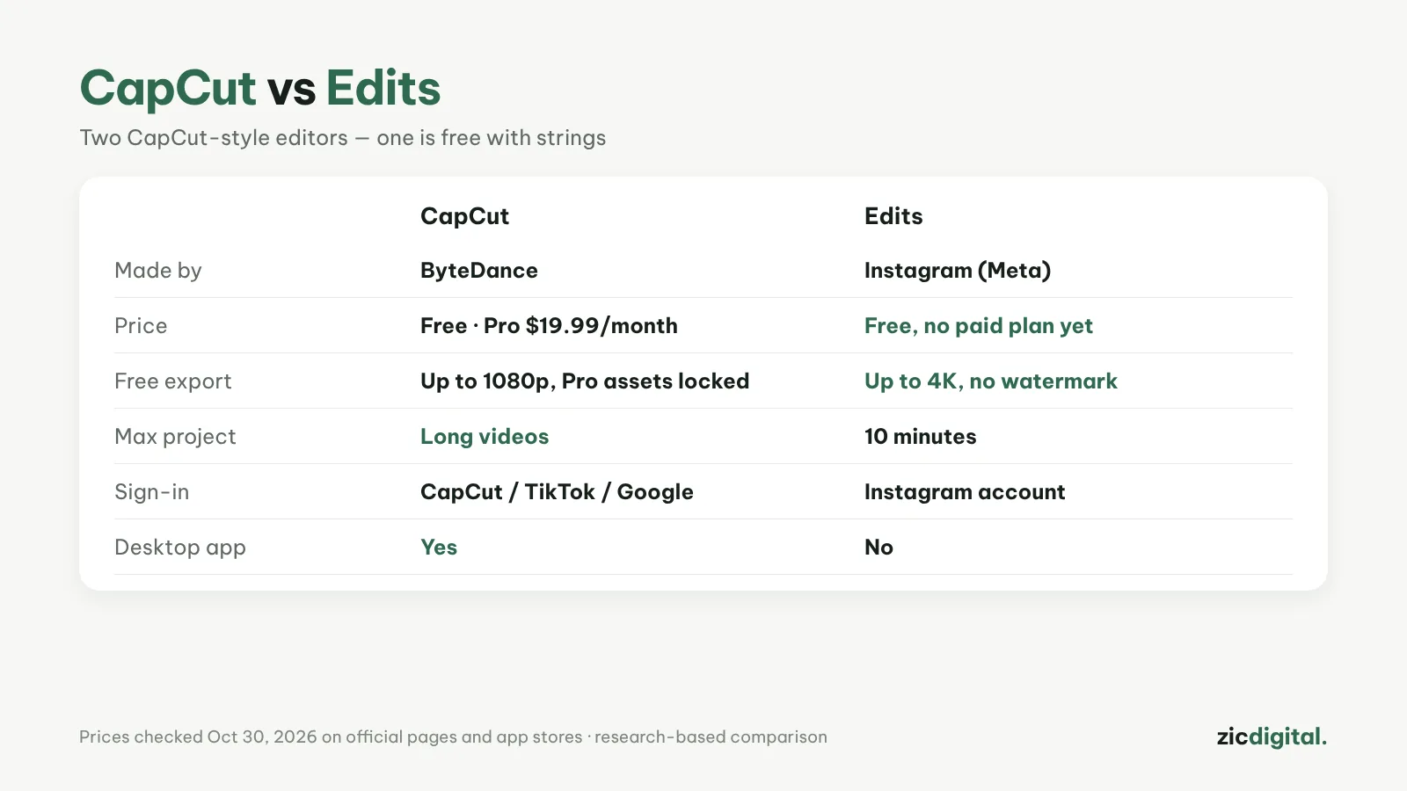Click 'Up to 4K, no watermark' cell

pyautogui.click(x=991, y=381)
